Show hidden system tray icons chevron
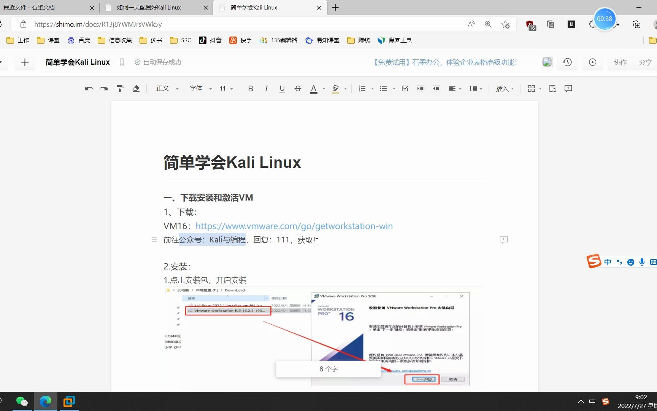 pyautogui.click(x=581, y=401)
